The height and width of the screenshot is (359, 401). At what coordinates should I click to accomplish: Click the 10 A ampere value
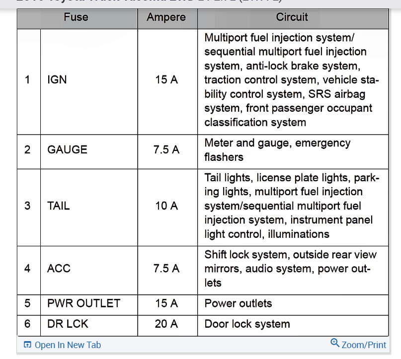pyautogui.click(x=166, y=206)
